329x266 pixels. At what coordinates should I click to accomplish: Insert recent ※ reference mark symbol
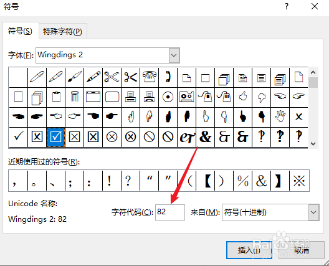(299, 181)
